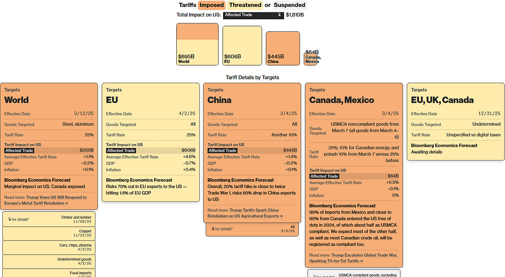Click the 'for details' hand icon under China
This screenshot has width=505, height=277.
click(x=213, y=229)
